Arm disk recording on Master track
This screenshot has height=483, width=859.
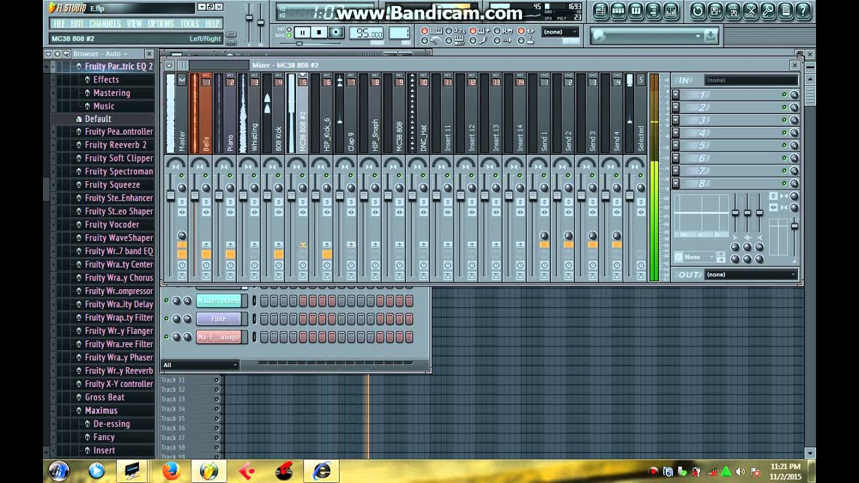pos(182,276)
